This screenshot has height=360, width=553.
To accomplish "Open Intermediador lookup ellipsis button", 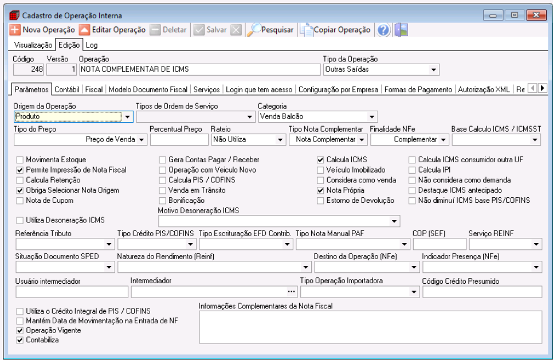I will click(x=291, y=292).
